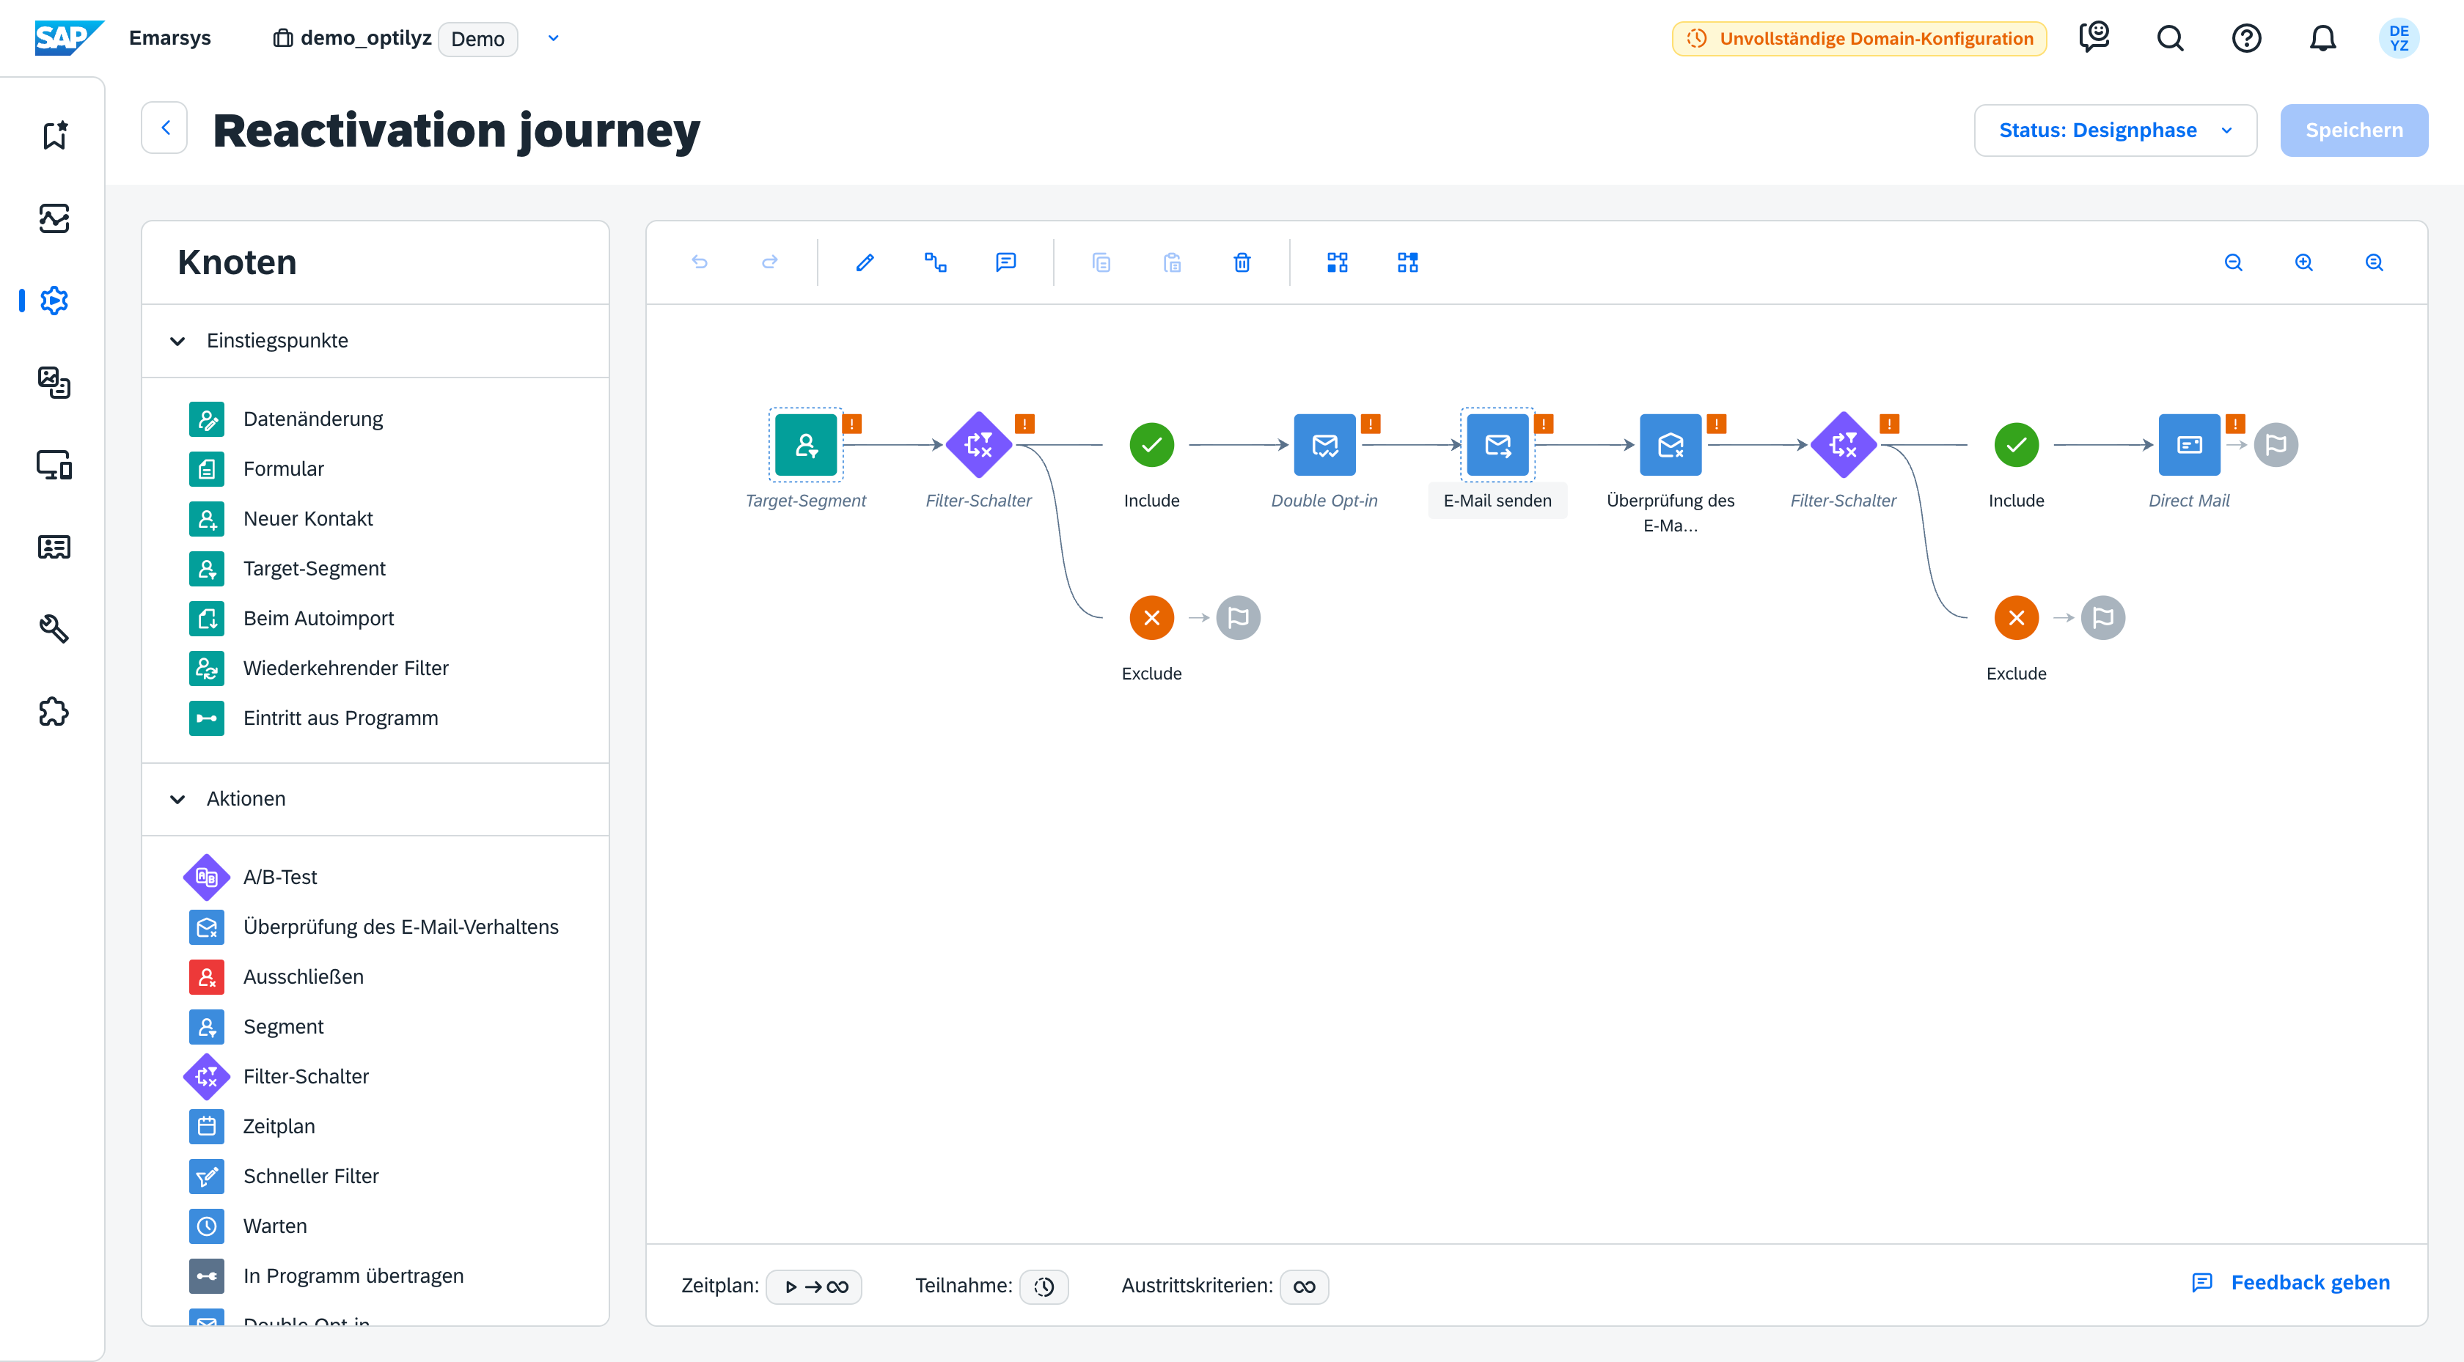Select the Target-Segment node on canvas
2464x1362 pixels.
[805, 445]
